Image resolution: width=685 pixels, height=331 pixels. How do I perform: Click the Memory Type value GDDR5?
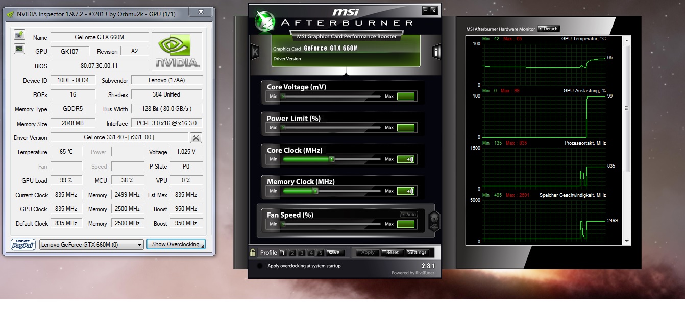[73, 109]
